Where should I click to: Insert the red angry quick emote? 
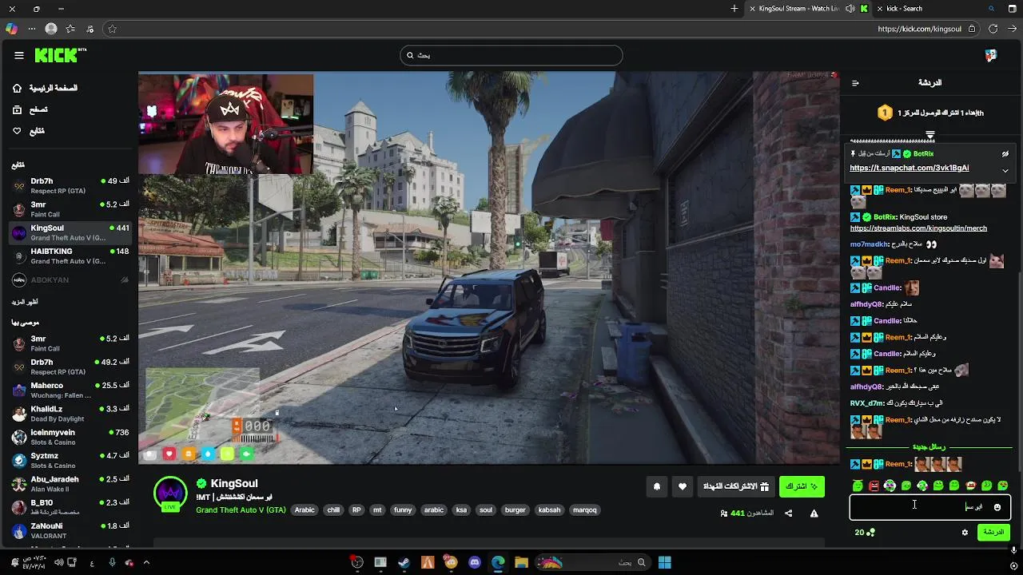[x=874, y=486]
